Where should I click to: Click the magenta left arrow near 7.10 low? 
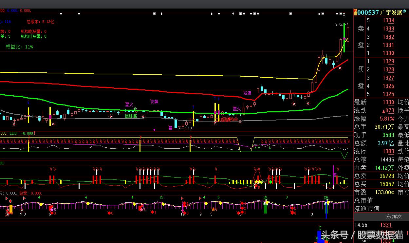pos(154,130)
